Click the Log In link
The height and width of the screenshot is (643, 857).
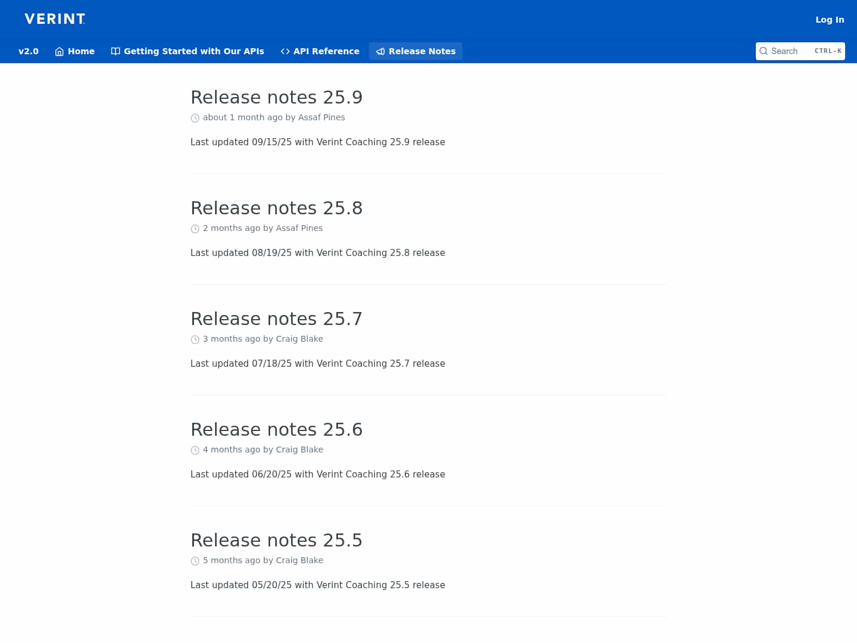830,20
